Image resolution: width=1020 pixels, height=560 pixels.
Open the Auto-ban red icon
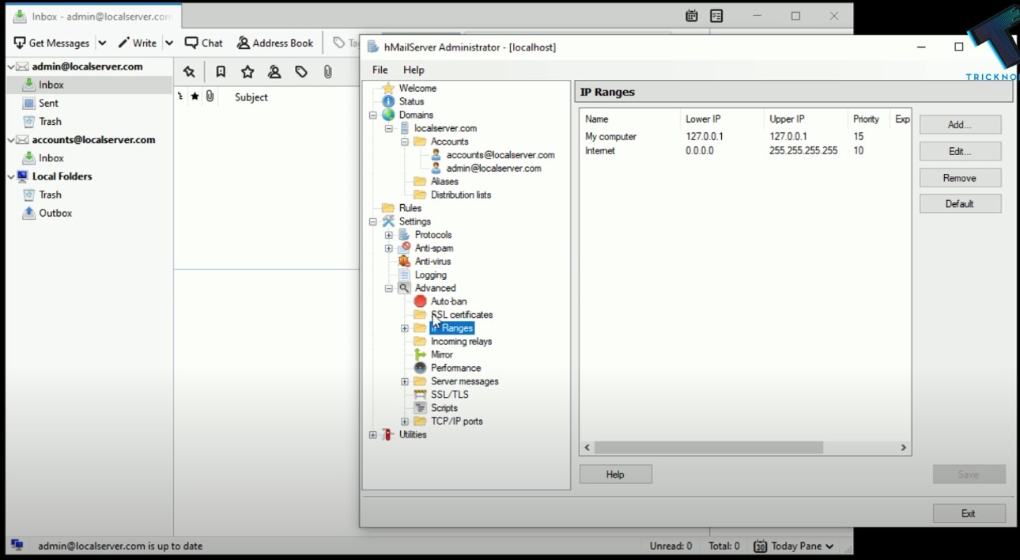420,301
